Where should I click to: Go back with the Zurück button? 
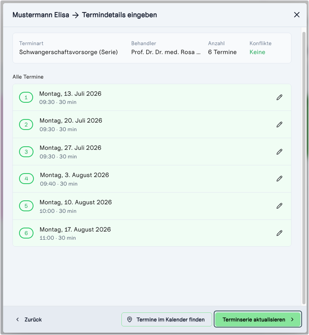click(29, 320)
